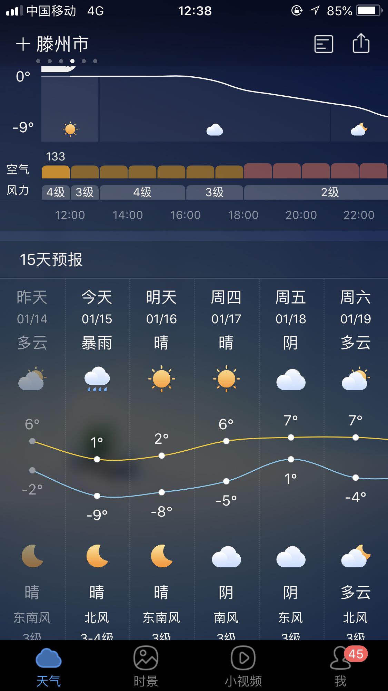
Task: Tap Saturday's partly cloudy daytime icon
Action: click(355, 379)
